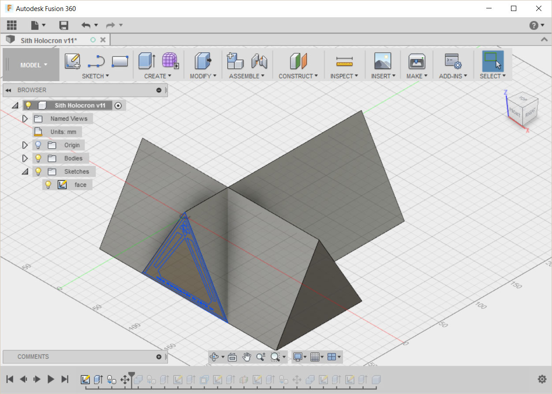Click the New Component icon in Assemble
The width and height of the screenshot is (552, 394).
tap(235, 61)
